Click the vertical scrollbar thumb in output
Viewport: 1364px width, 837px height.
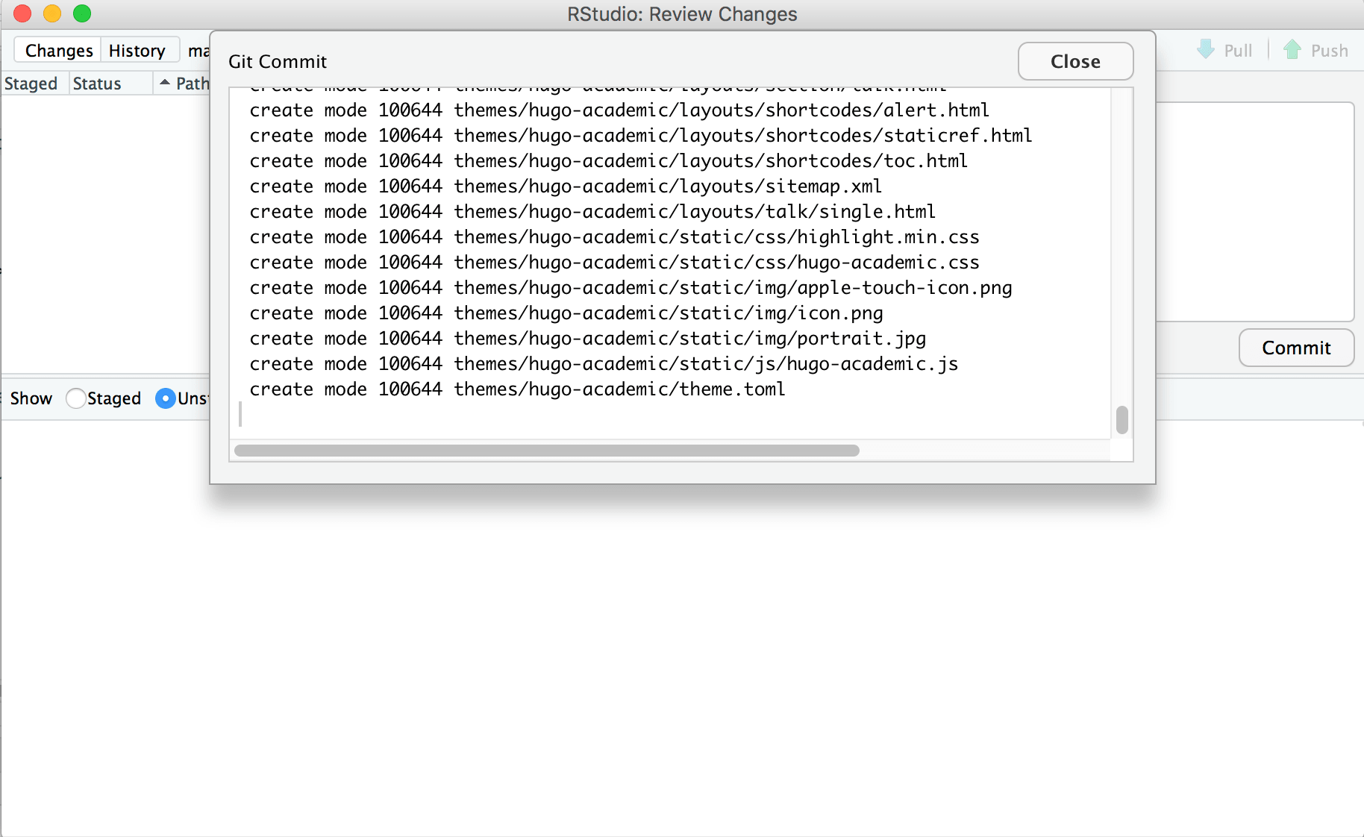[x=1121, y=420]
